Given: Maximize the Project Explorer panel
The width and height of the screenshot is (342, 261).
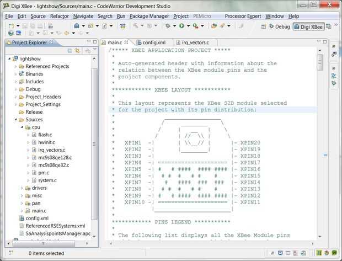Looking at the screenshot, I should (x=95, y=41).
